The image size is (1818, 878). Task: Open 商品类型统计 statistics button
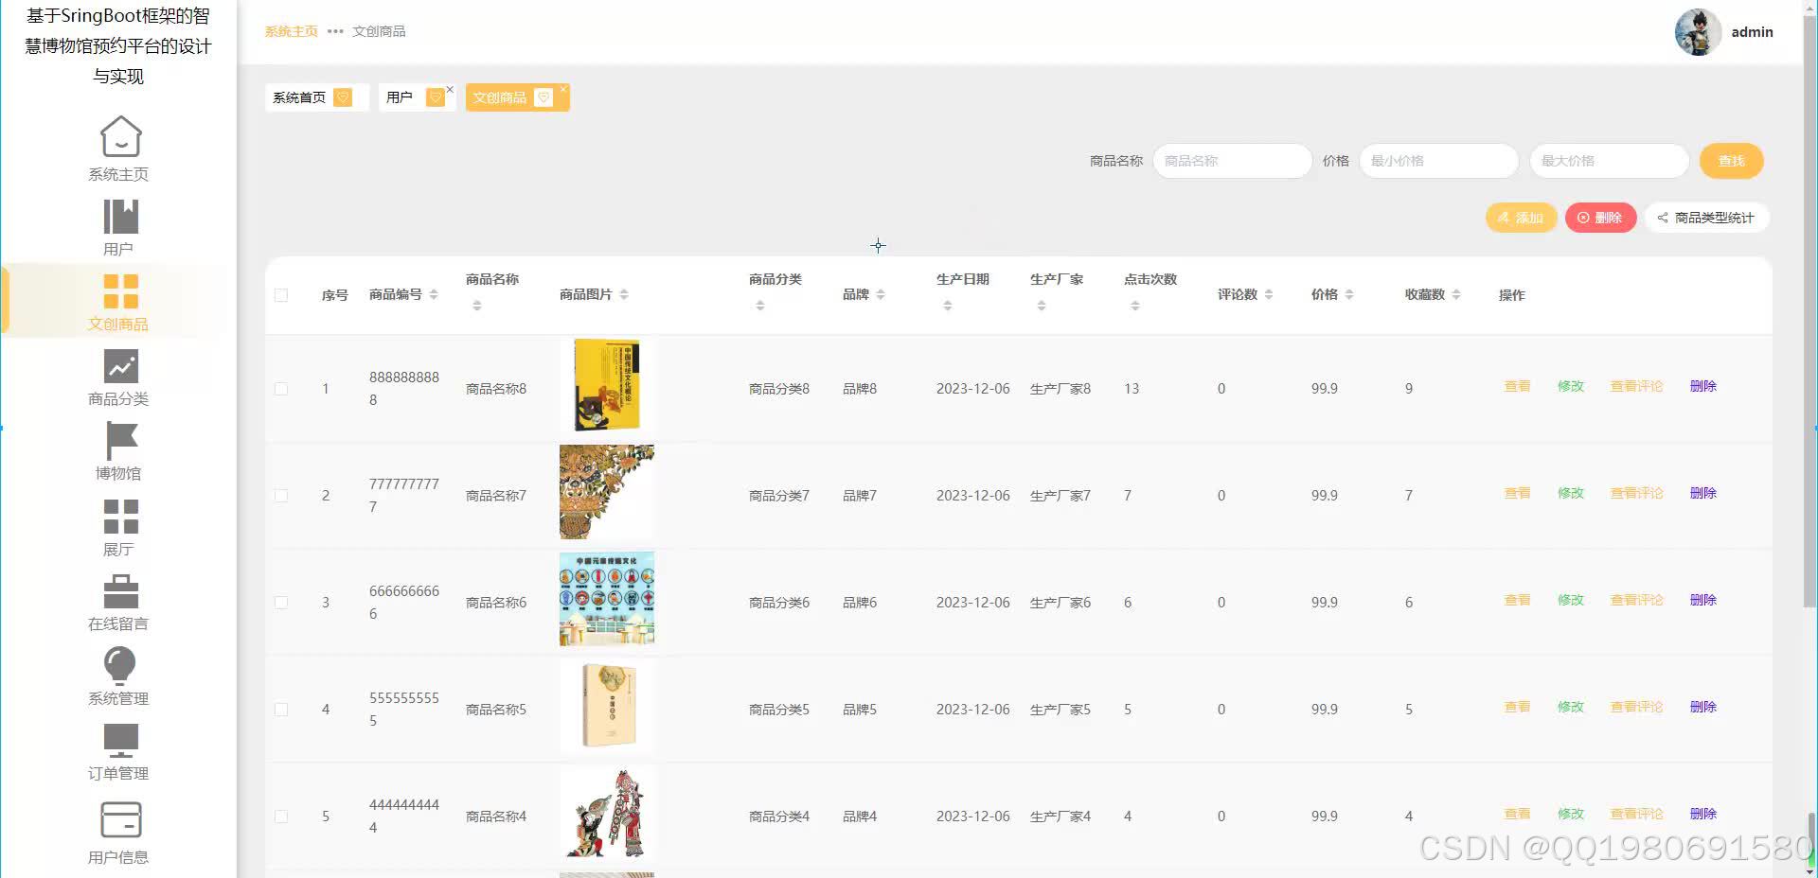1706,218
